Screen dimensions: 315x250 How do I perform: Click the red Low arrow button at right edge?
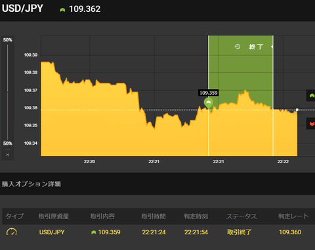click(x=312, y=124)
